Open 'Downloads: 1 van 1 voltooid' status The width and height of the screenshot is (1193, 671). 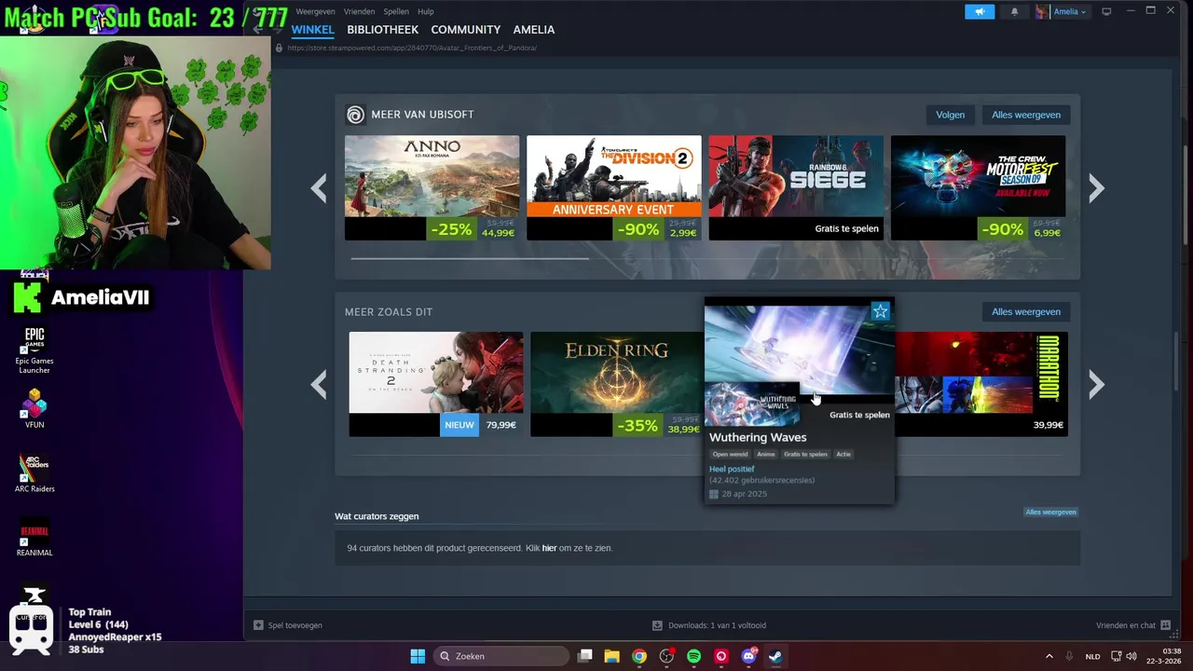tap(717, 625)
